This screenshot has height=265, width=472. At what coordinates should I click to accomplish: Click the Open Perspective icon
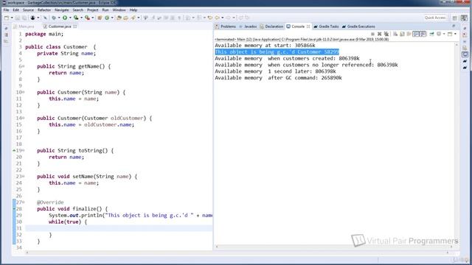455,18
